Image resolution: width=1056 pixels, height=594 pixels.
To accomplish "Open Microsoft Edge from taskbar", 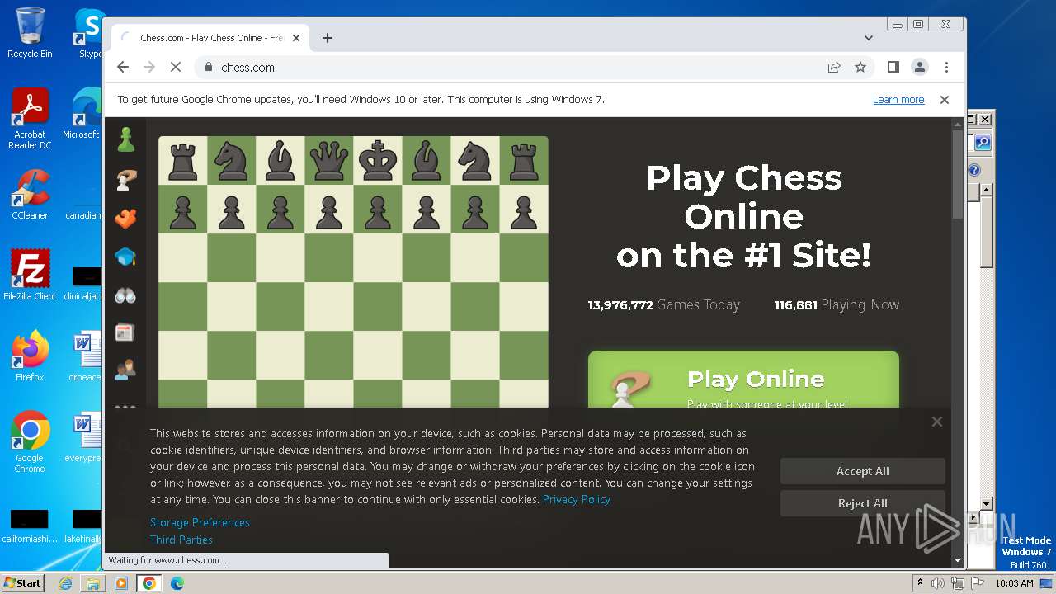I will (177, 583).
